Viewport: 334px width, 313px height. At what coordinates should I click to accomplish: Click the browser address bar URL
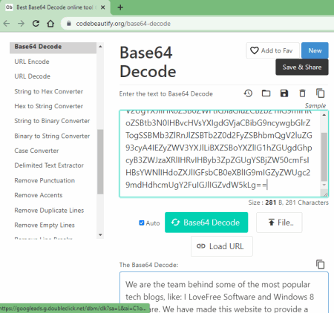123,24
